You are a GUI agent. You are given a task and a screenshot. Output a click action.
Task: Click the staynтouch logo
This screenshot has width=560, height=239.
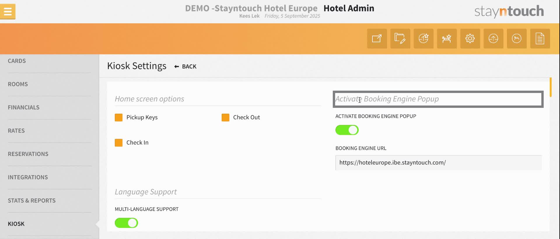pos(509,11)
